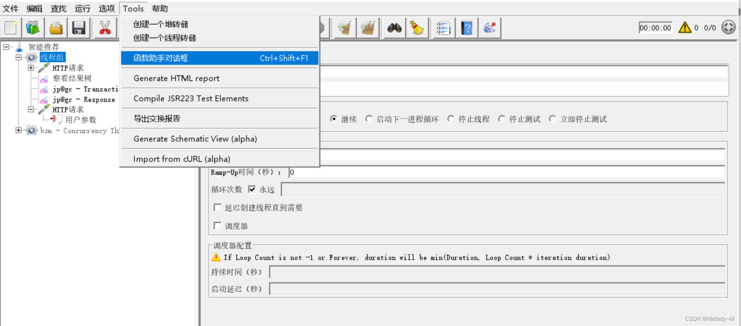
Task: Select jp@gc - Response tree item
Action: (84, 100)
